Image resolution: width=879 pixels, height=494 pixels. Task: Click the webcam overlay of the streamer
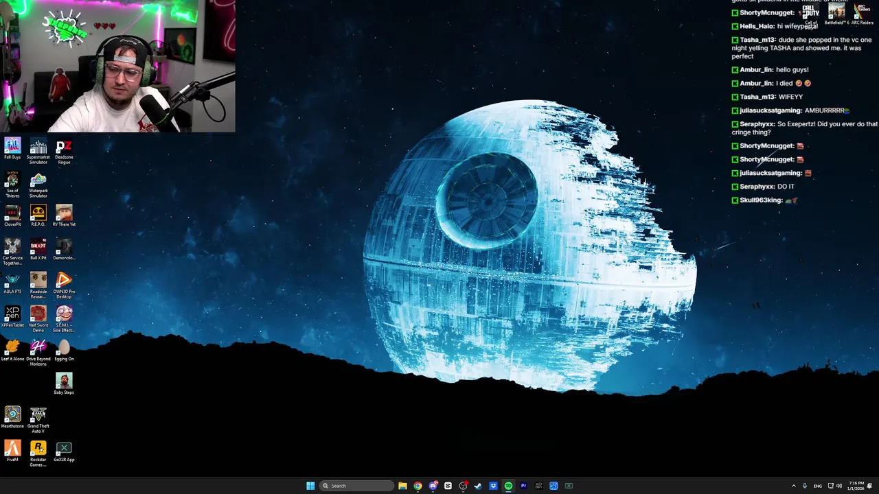[117, 66]
